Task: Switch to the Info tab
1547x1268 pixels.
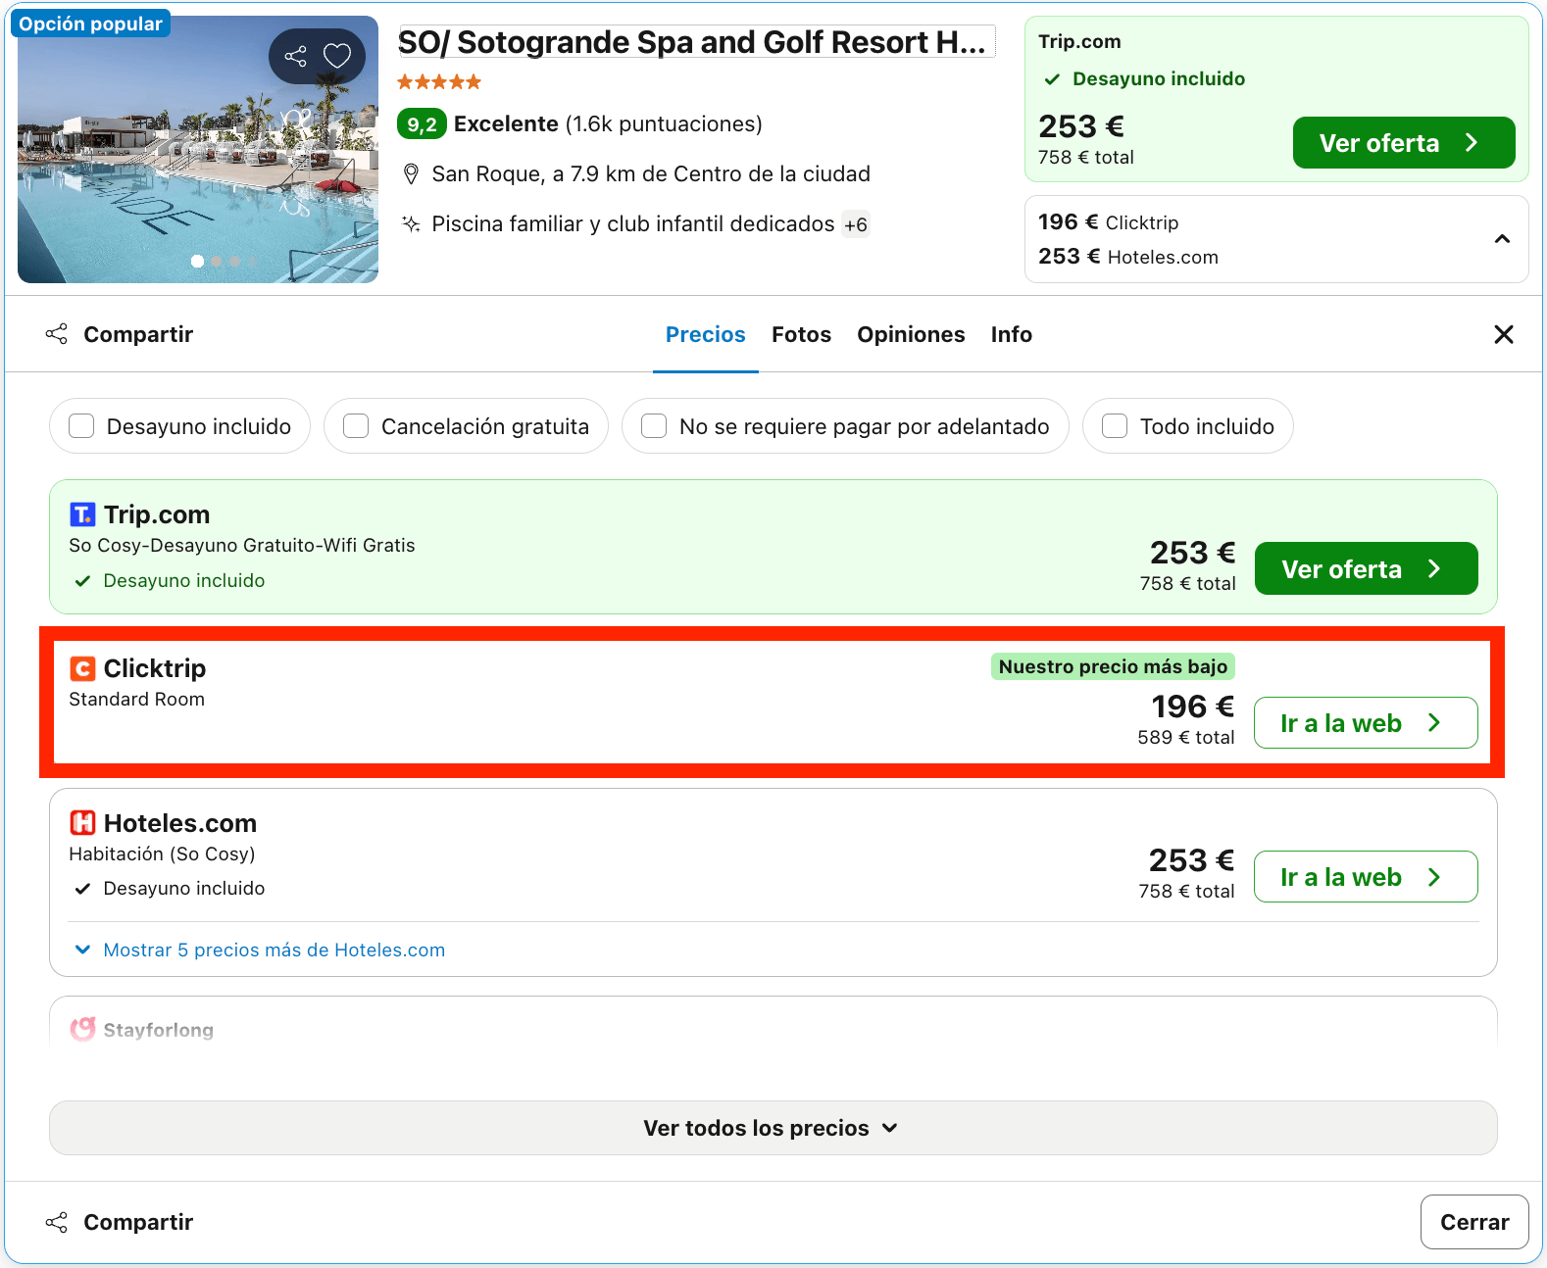Action: (1011, 335)
